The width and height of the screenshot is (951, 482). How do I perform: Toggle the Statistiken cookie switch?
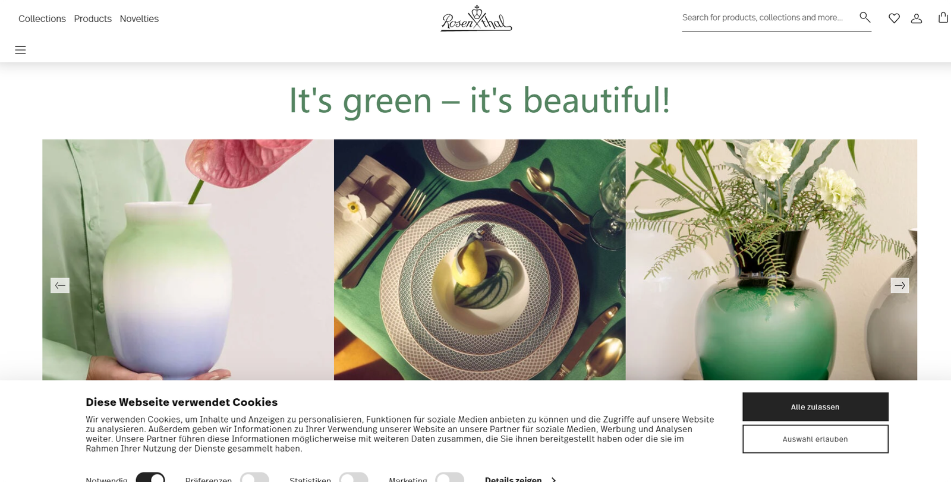[354, 477]
